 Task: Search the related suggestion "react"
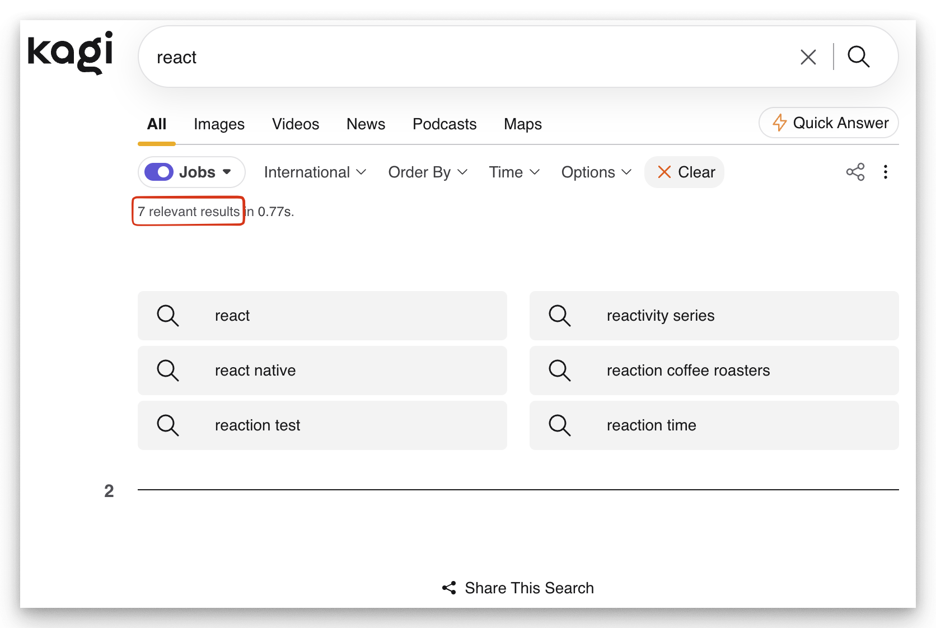(x=322, y=316)
